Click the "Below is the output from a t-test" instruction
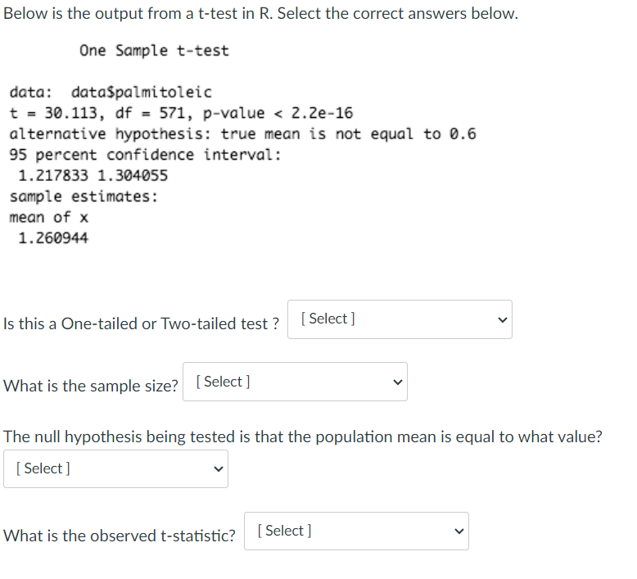 point(261,13)
